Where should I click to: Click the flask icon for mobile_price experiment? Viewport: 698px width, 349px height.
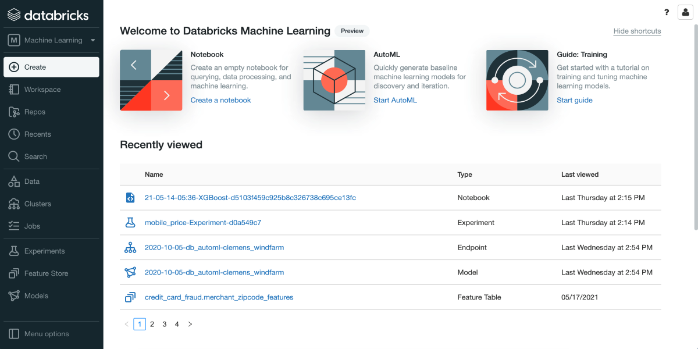(130, 223)
